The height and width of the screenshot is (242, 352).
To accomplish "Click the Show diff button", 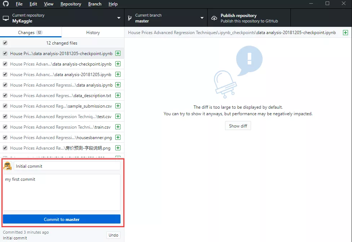I will click(238, 126).
